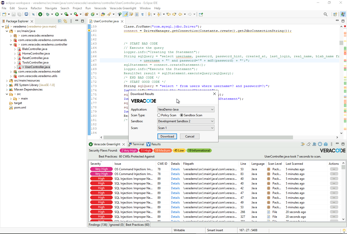Select the Sandbox Scan radio button
The height and width of the screenshot is (234, 347).
[x=181, y=115]
